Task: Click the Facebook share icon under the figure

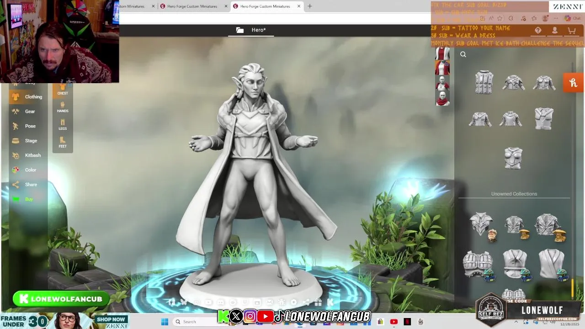Action: coord(172,302)
